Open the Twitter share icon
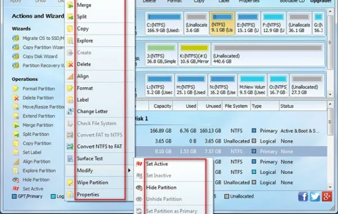Viewport: 338px width, 214px height. pos(315,197)
